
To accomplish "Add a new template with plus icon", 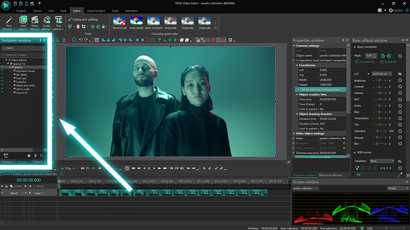I will pyautogui.click(x=29, y=155).
